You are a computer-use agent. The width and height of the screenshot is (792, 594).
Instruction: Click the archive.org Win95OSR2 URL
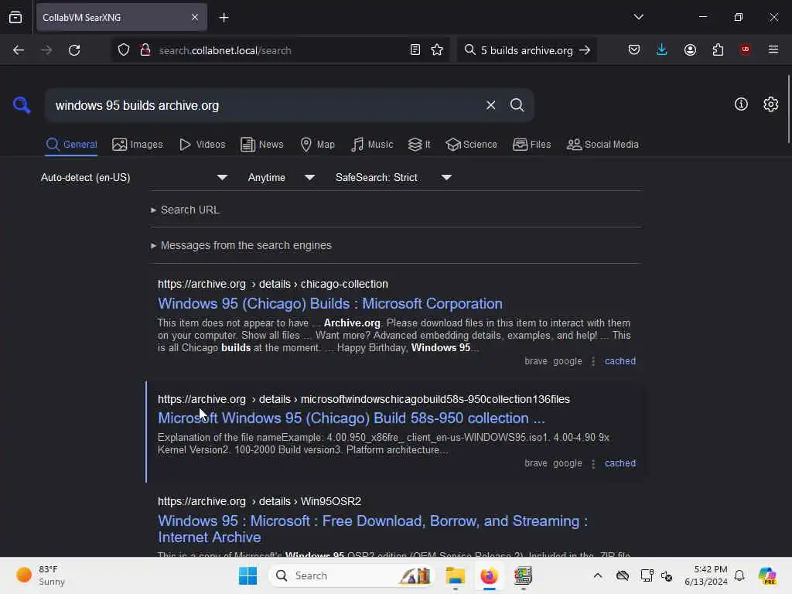(259, 501)
